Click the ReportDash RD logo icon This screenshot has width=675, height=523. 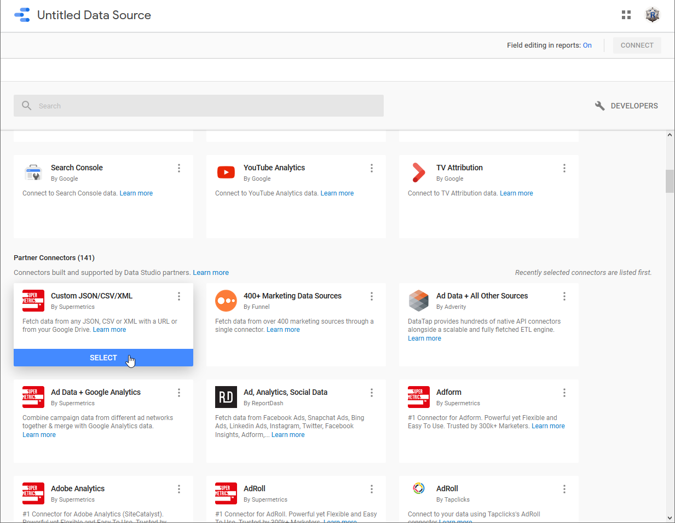pyautogui.click(x=226, y=397)
